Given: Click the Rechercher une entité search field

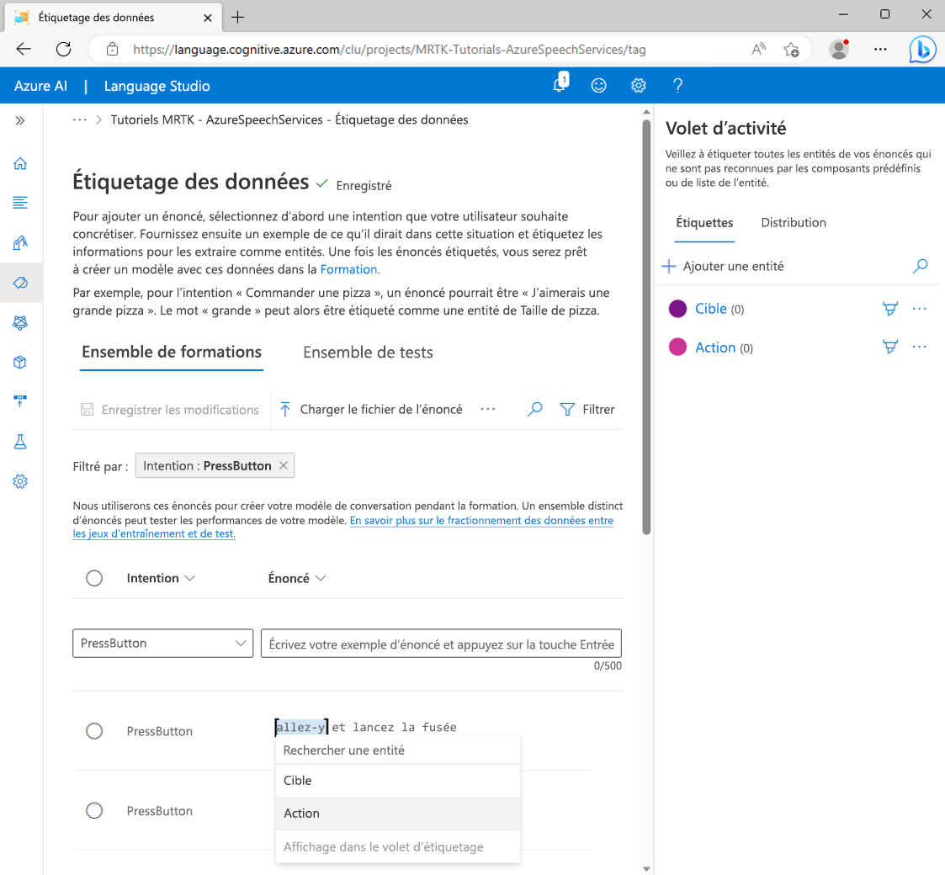Looking at the screenshot, I should [398, 750].
